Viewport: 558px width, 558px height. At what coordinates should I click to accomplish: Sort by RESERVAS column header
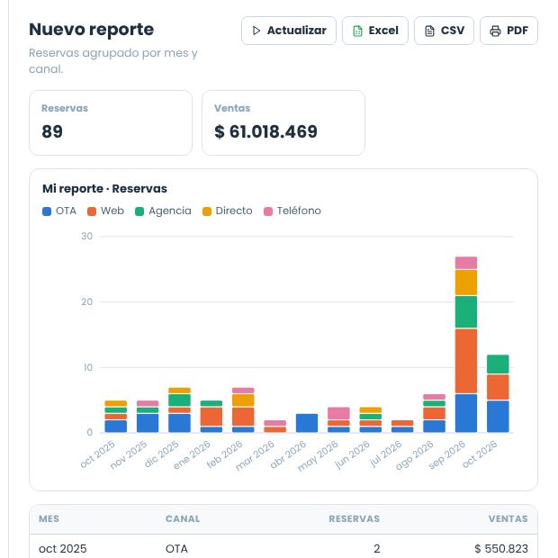(354, 518)
